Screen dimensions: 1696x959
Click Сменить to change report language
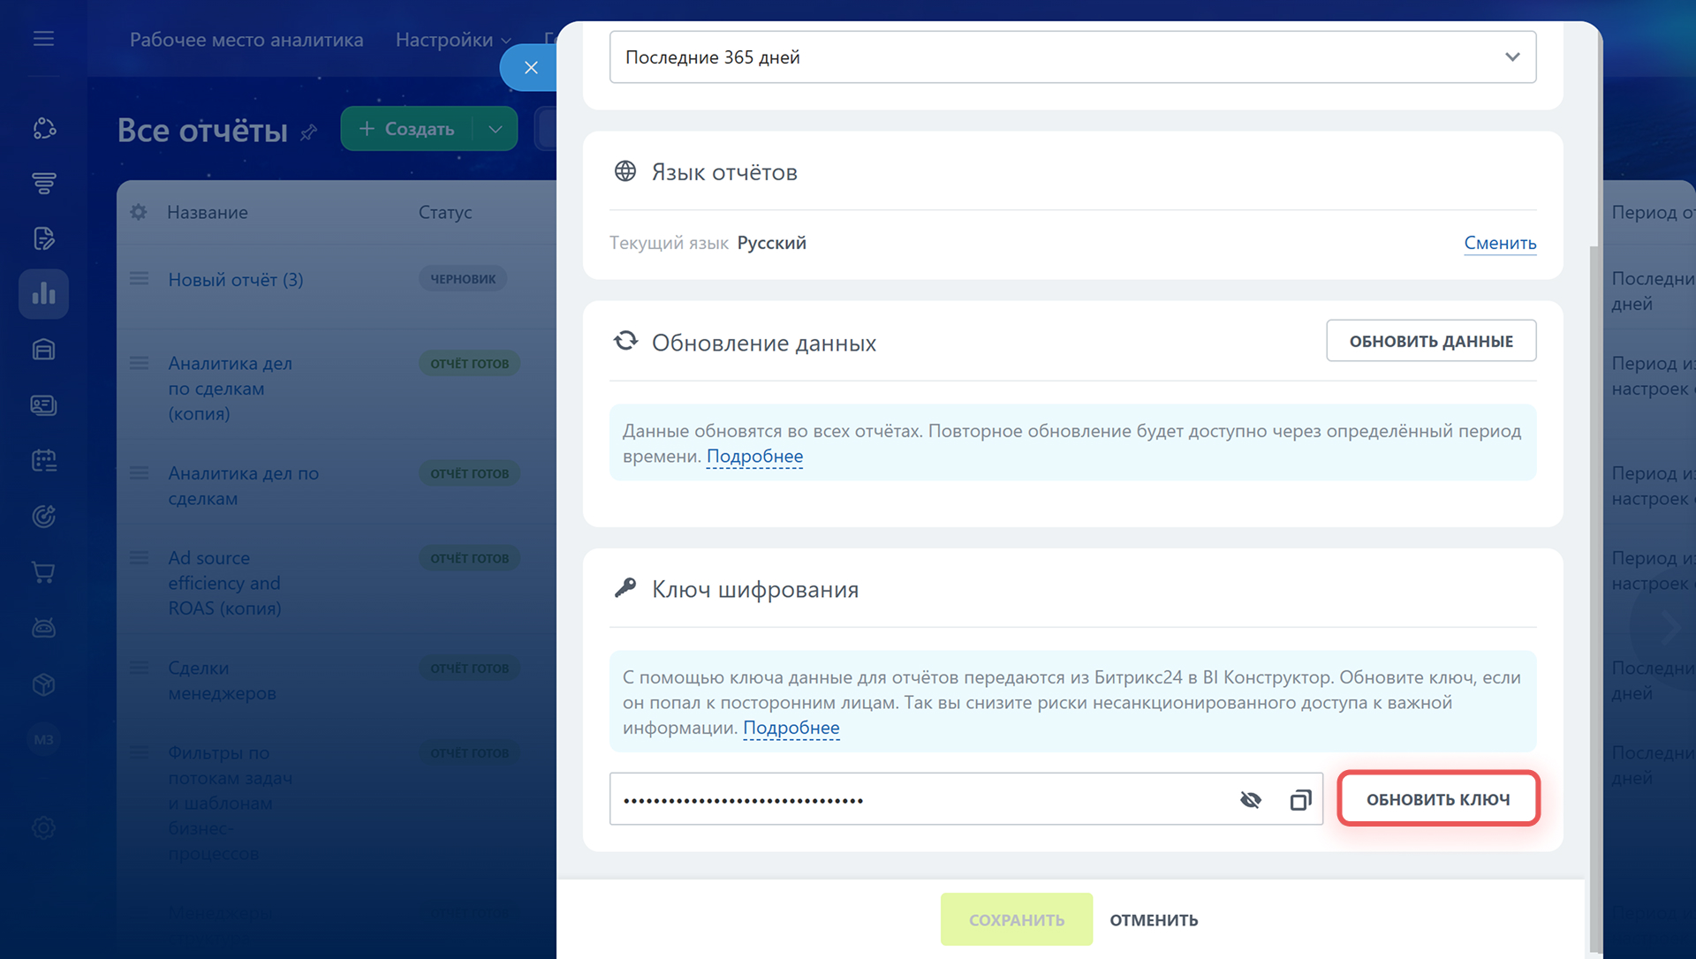1500,243
